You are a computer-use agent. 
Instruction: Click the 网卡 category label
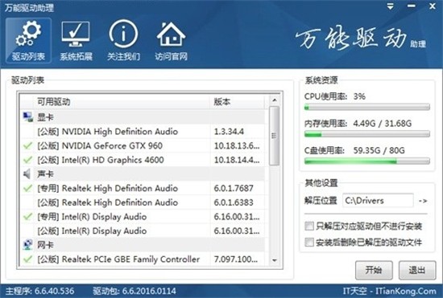tap(45, 245)
